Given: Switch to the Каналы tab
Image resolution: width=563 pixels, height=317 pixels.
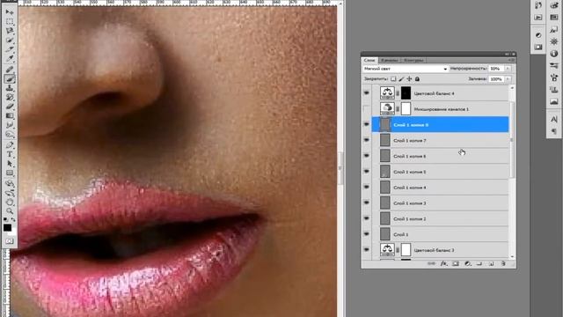Looking at the screenshot, I should [389, 60].
